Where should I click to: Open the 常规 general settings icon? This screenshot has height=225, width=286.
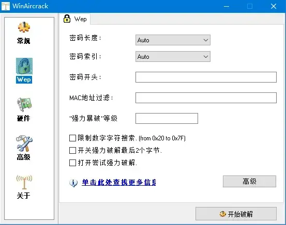(x=24, y=27)
